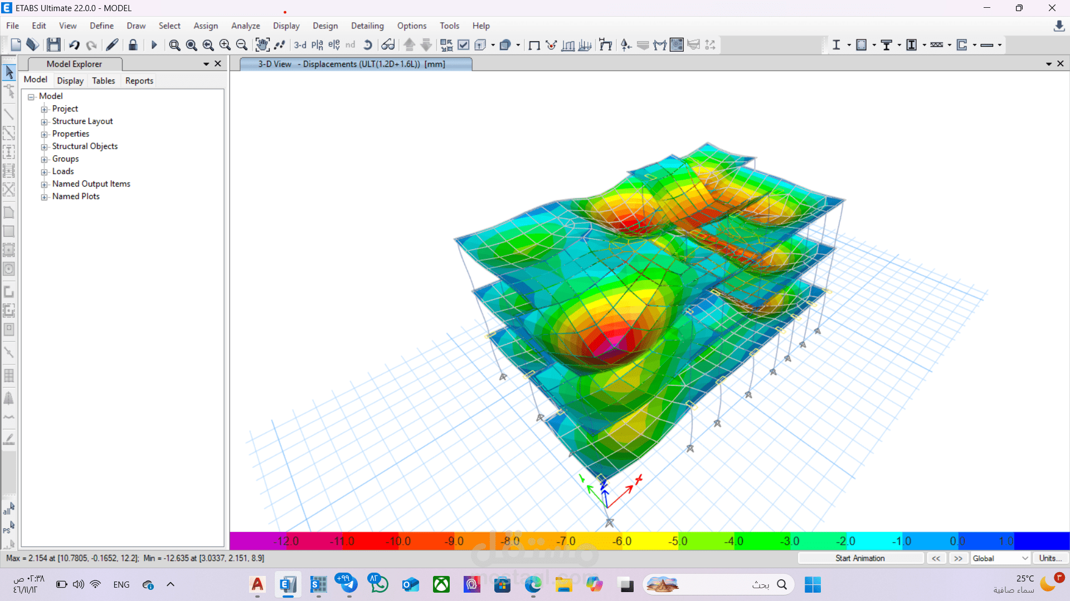
Task: Click the Lock model padlock icon
Action: 133,45
